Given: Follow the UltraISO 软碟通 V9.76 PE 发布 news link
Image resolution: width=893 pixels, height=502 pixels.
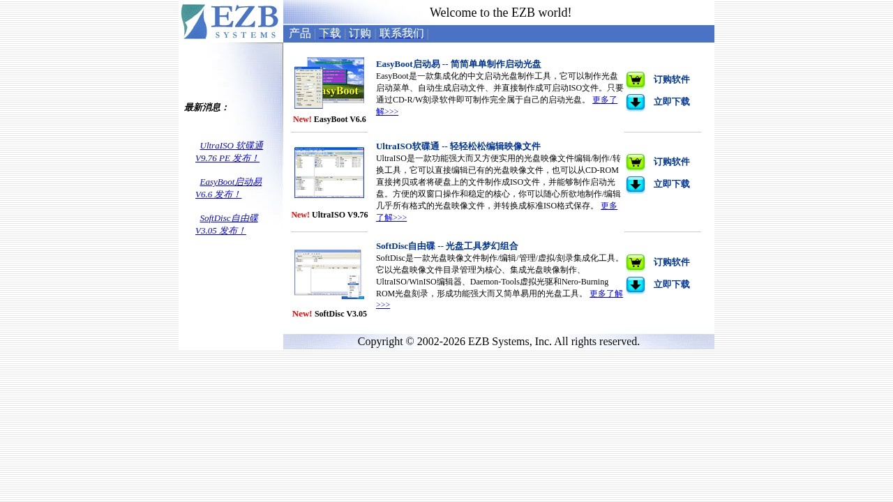Looking at the screenshot, I should [230, 152].
